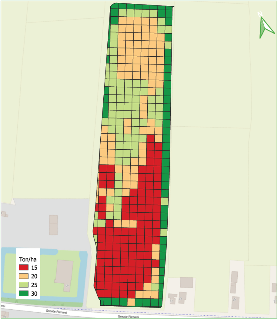Click the bottom-centre Greate Pierwei road label
Image resolution: width=278 pixels, height=319 pixels.
128,317
